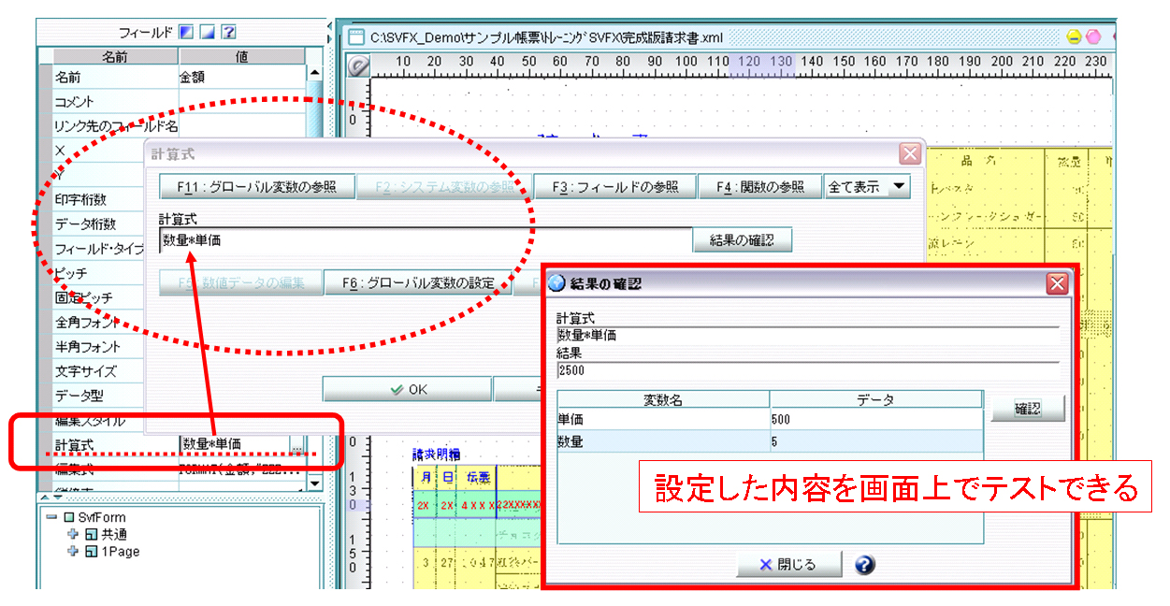The height and width of the screenshot is (606, 1170).
Task: Click the property list scroll-up arrow
Action: tap(314, 72)
